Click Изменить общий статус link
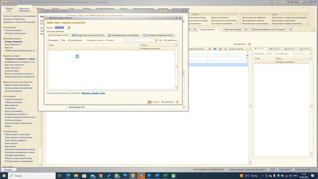318x179 pixels. (93, 93)
